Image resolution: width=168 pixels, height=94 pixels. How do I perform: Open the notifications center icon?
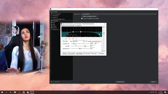pyautogui.click(x=165, y=92)
